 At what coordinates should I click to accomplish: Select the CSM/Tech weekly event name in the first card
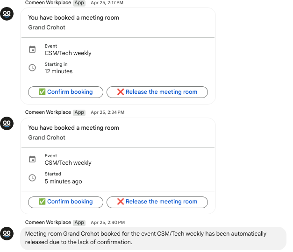[x=68, y=53]
